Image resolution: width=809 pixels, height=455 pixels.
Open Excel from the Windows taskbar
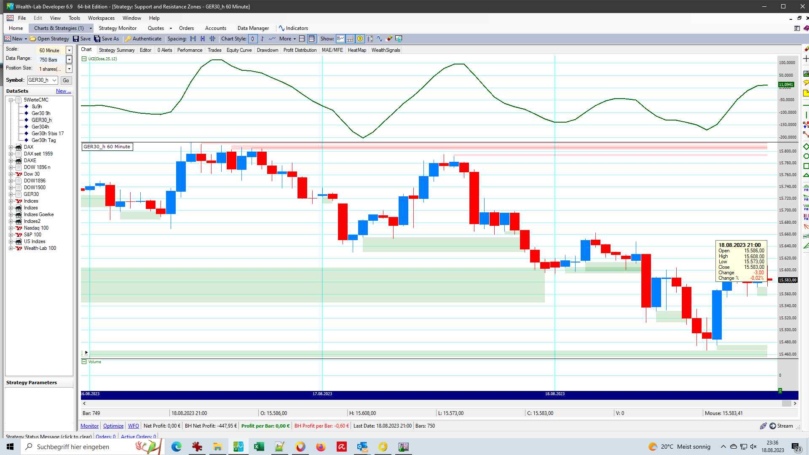pyautogui.click(x=259, y=447)
